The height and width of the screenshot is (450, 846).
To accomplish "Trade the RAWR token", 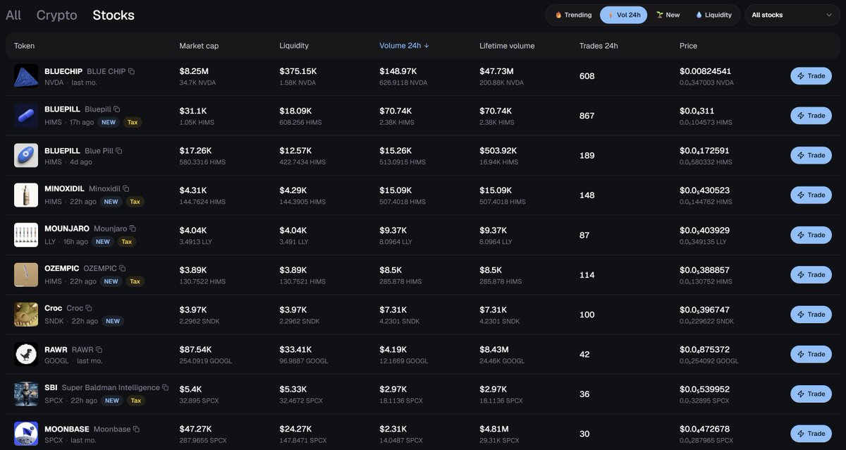I will pos(811,354).
